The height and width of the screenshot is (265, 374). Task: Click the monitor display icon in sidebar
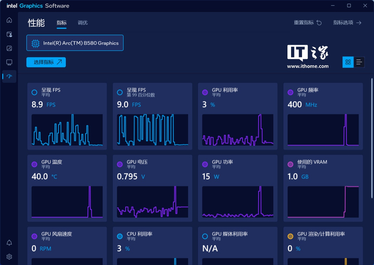pyautogui.click(x=9, y=62)
